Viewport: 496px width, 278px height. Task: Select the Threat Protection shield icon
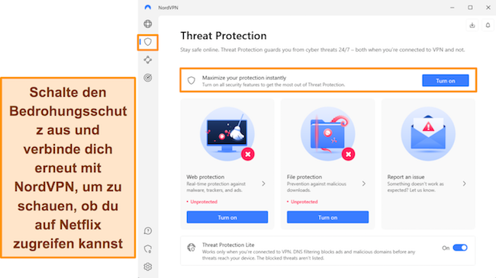coord(148,42)
